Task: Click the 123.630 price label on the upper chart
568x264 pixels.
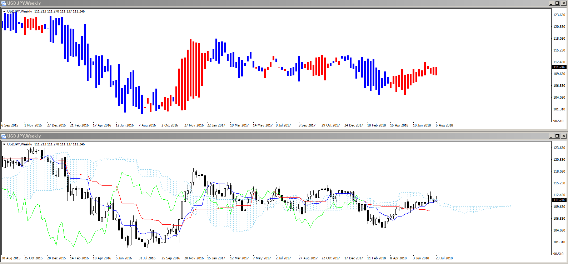Action: [559, 15]
